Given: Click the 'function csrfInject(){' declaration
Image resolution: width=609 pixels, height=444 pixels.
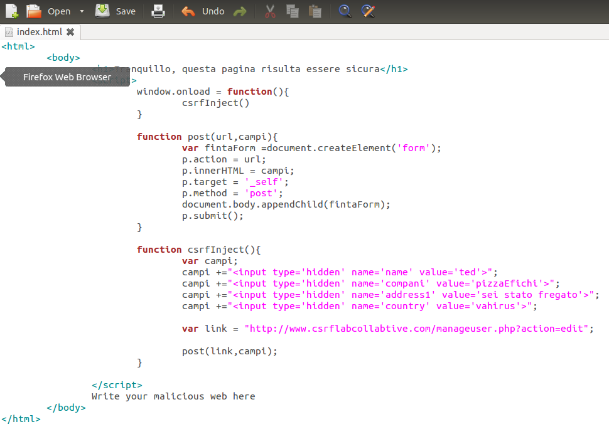Looking at the screenshot, I should 199,250.
